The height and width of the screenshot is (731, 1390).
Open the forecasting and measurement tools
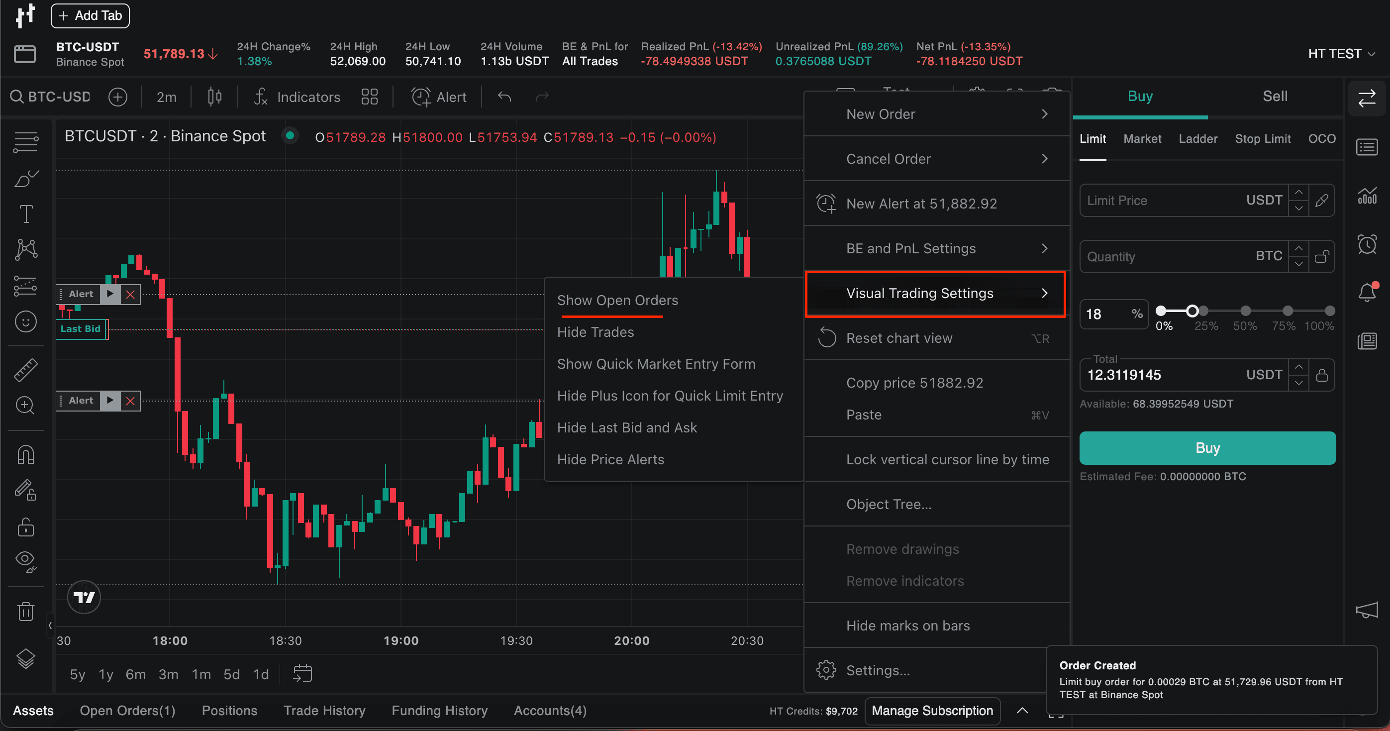click(x=26, y=286)
